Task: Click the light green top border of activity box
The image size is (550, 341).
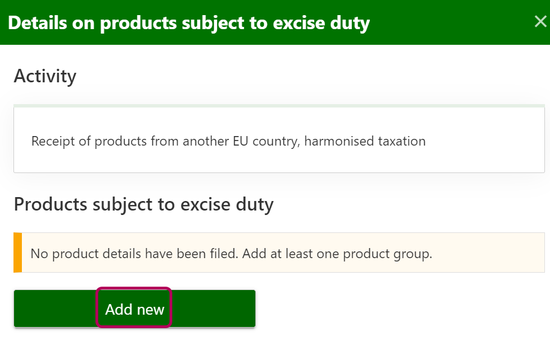Action: [279, 105]
